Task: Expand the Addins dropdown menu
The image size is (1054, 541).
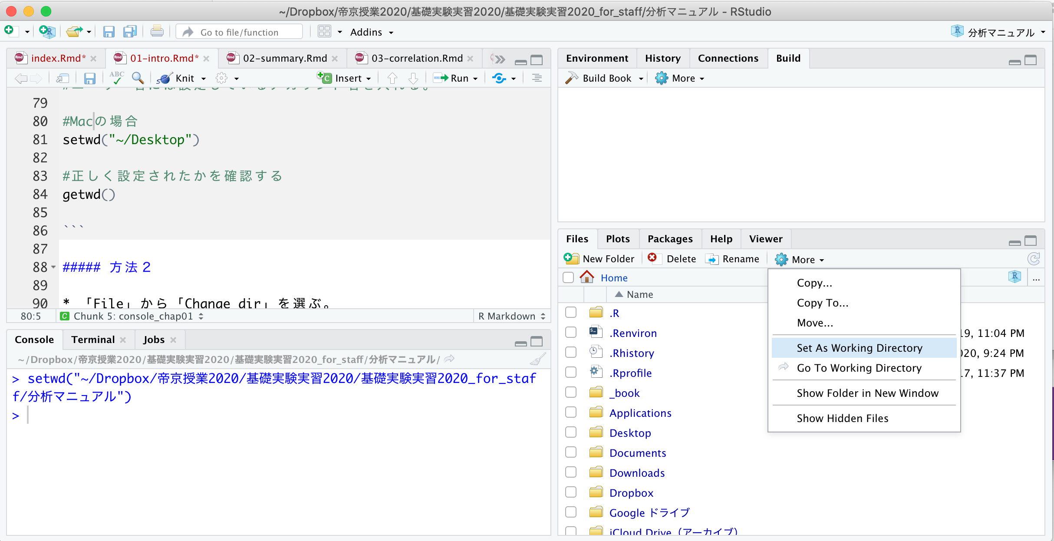Action: click(x=372, y=32)
